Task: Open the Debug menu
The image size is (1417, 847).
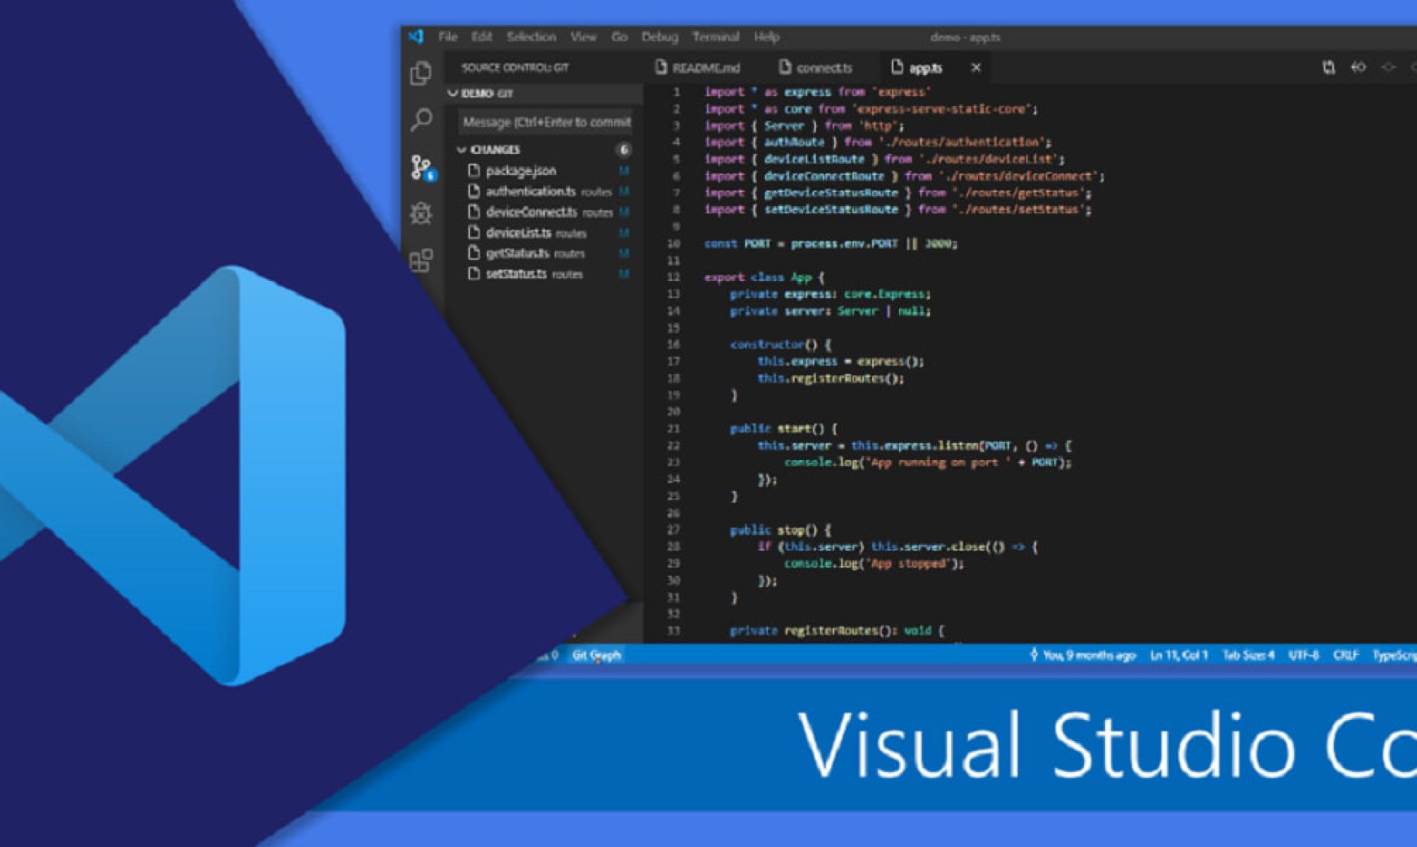Action: 660,37
